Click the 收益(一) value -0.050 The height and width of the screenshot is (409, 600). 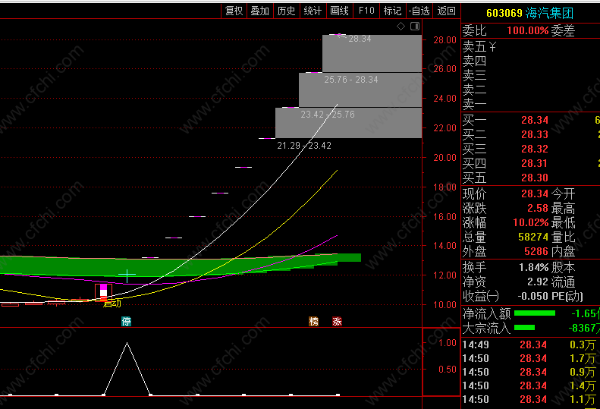point(532,296)
